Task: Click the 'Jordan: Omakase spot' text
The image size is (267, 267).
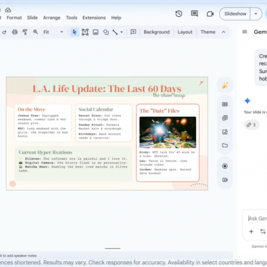Action: pos(165,171)
